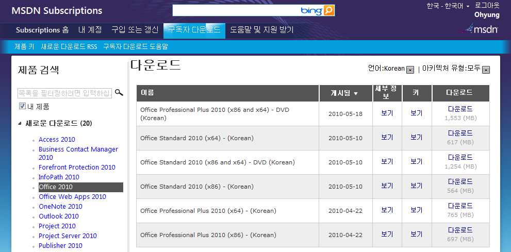Select Publisher 2010 in the list

tap(61, 245)
